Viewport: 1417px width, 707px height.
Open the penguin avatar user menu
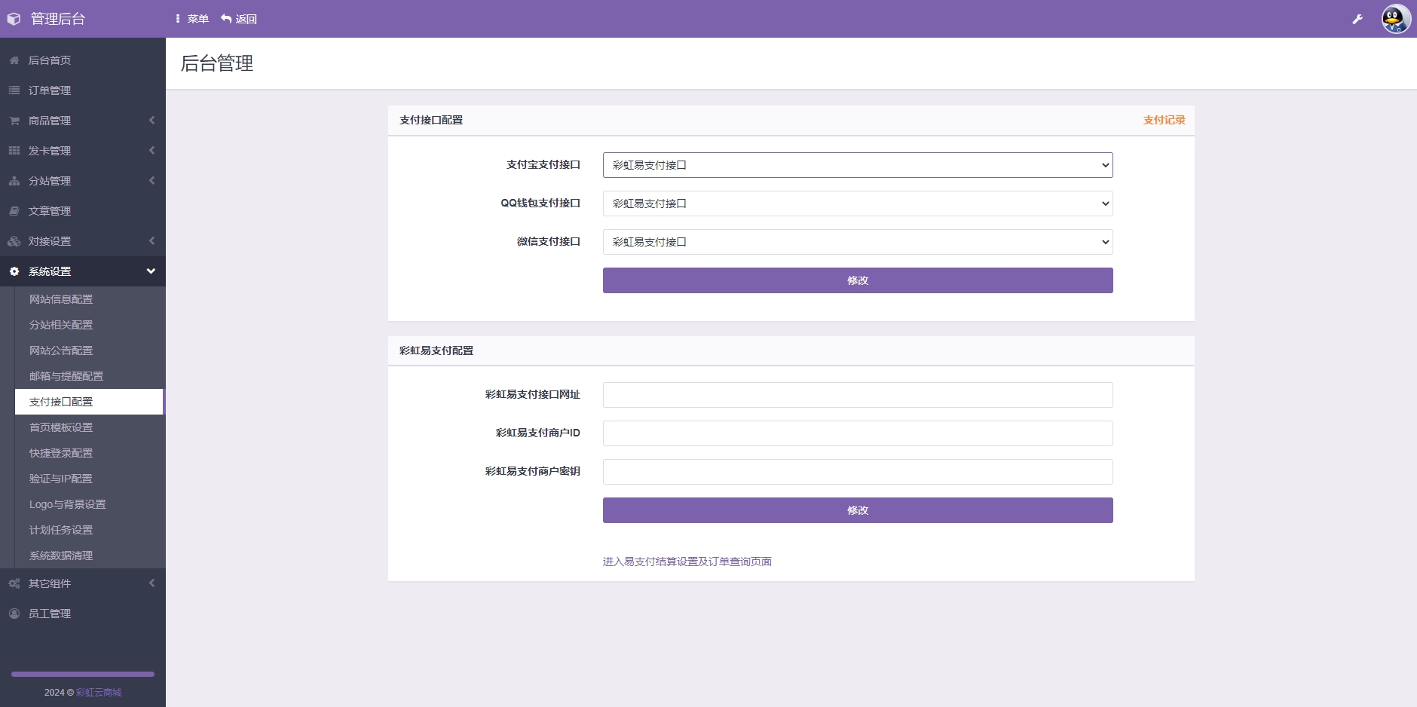(1396, 19)
